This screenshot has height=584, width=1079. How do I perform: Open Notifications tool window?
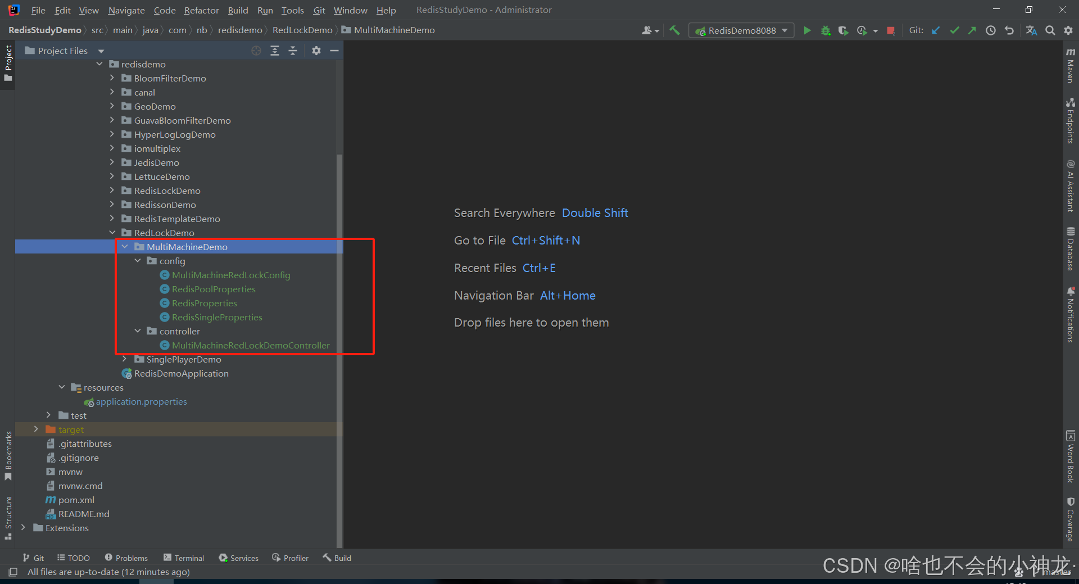pyautogui.click(x=1071, y=314)
